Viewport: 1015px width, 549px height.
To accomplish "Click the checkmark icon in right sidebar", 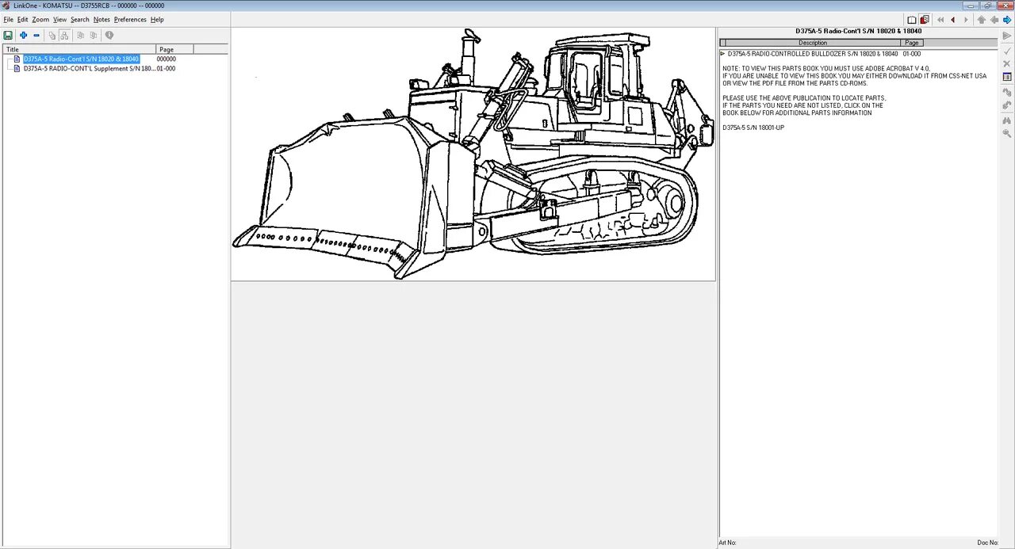I will (1007, 50).
